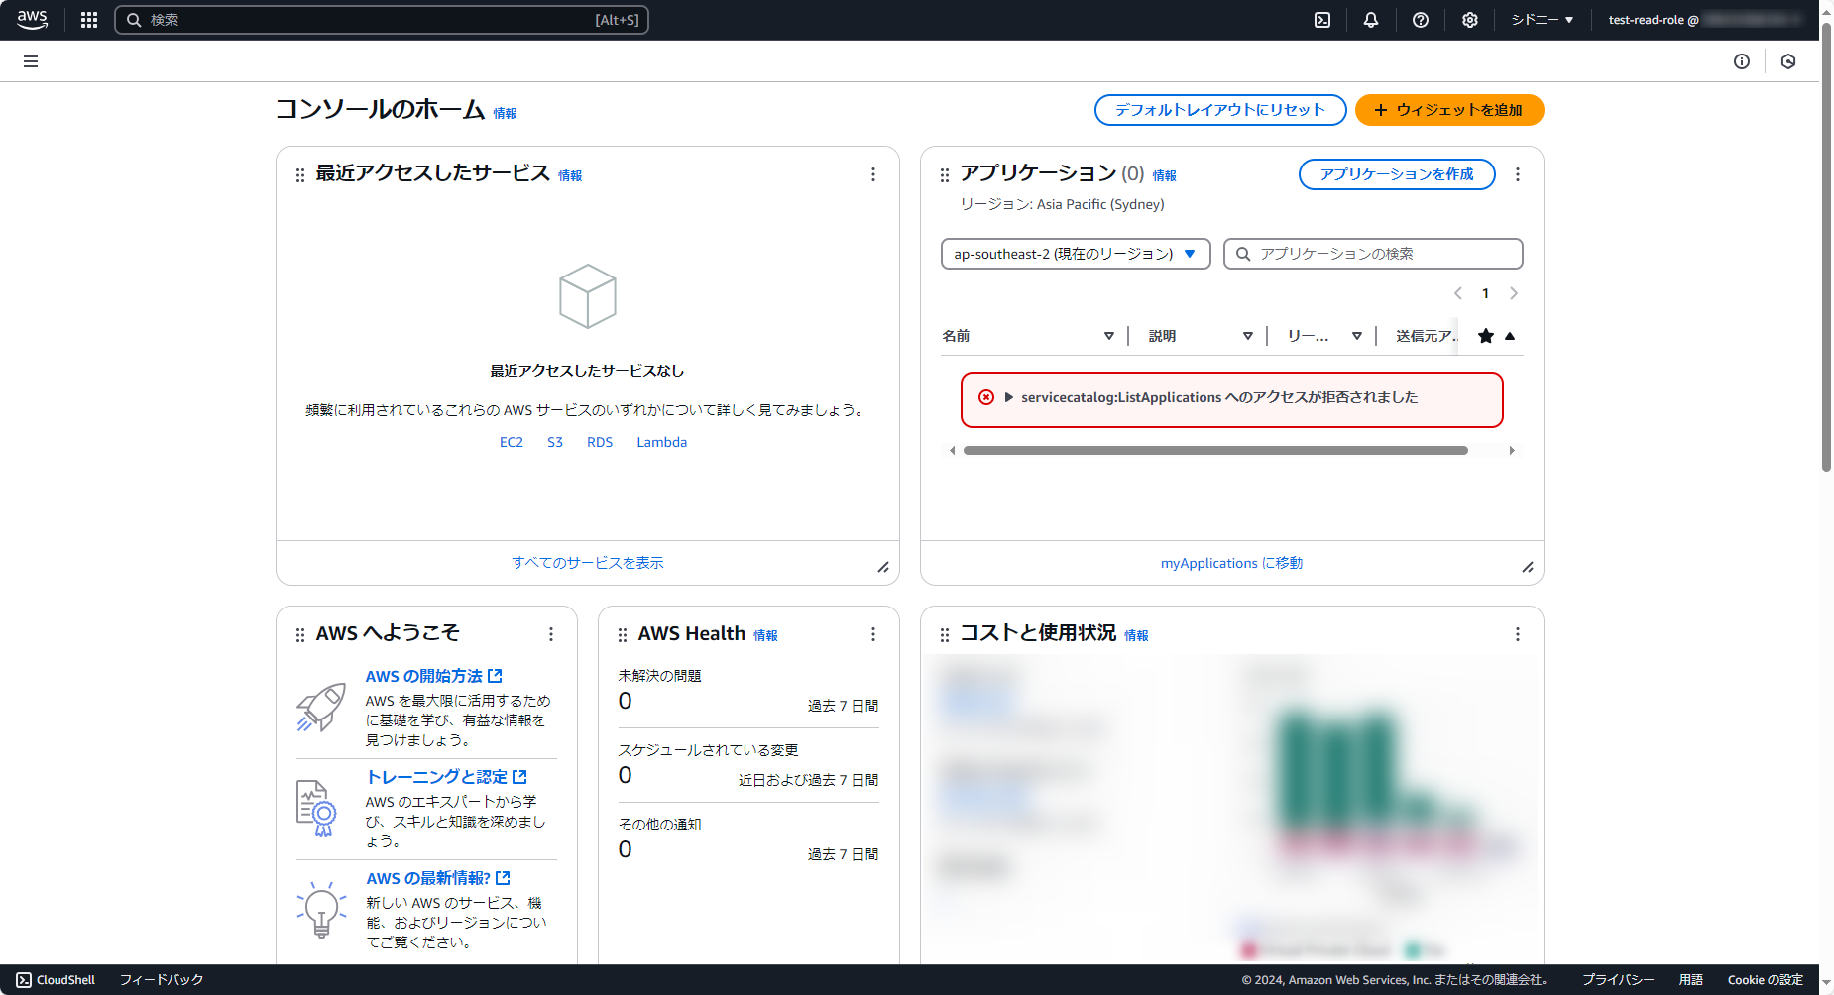
Task: Open the EC2 service link
Action: coord(512,442)
